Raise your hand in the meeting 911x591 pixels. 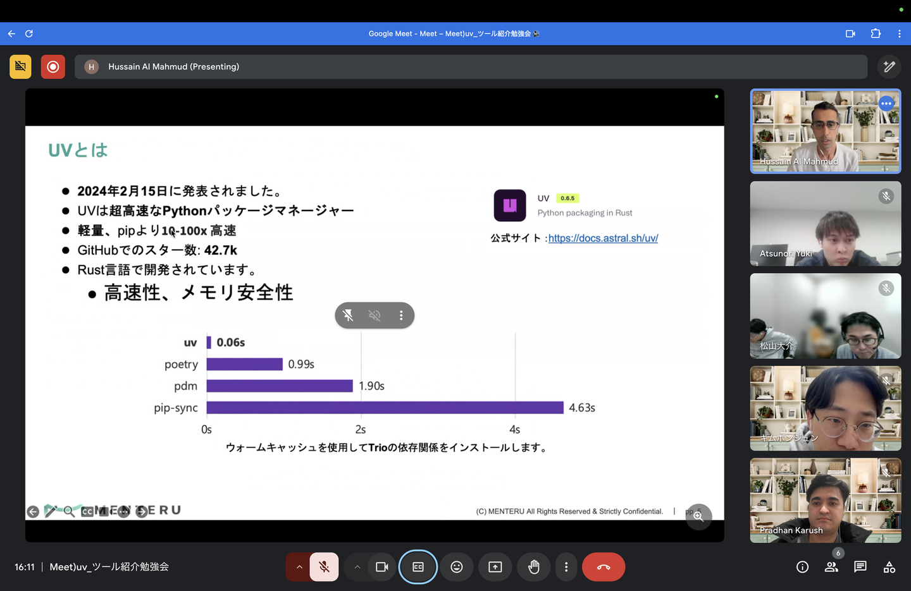[x=533, y=567]
